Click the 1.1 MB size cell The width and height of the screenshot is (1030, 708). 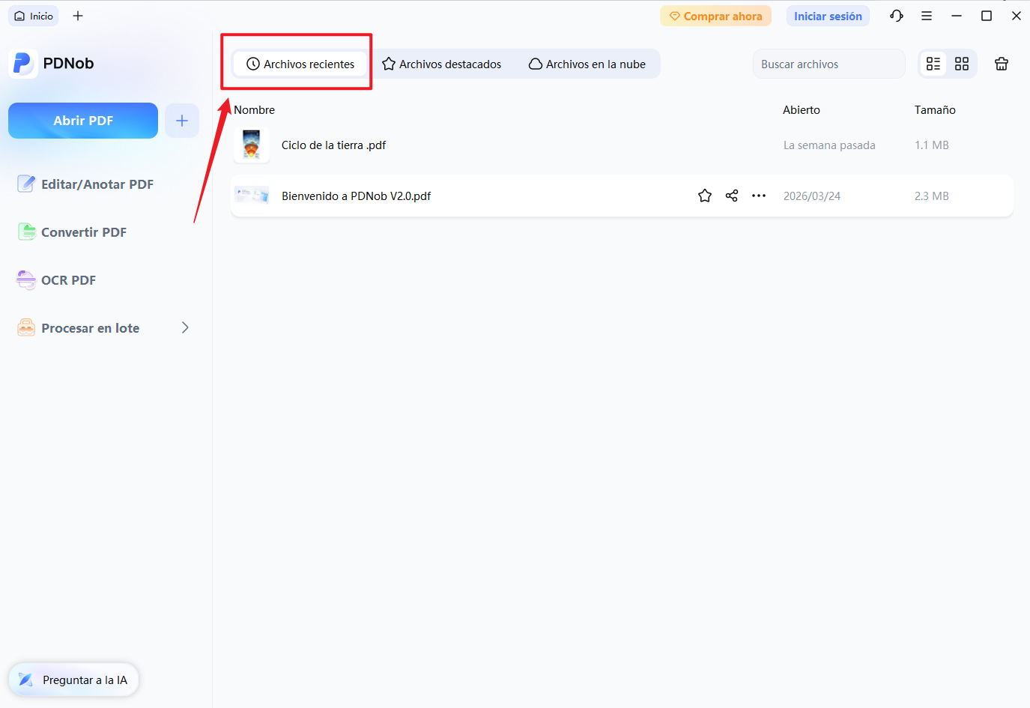pos(932,145)
